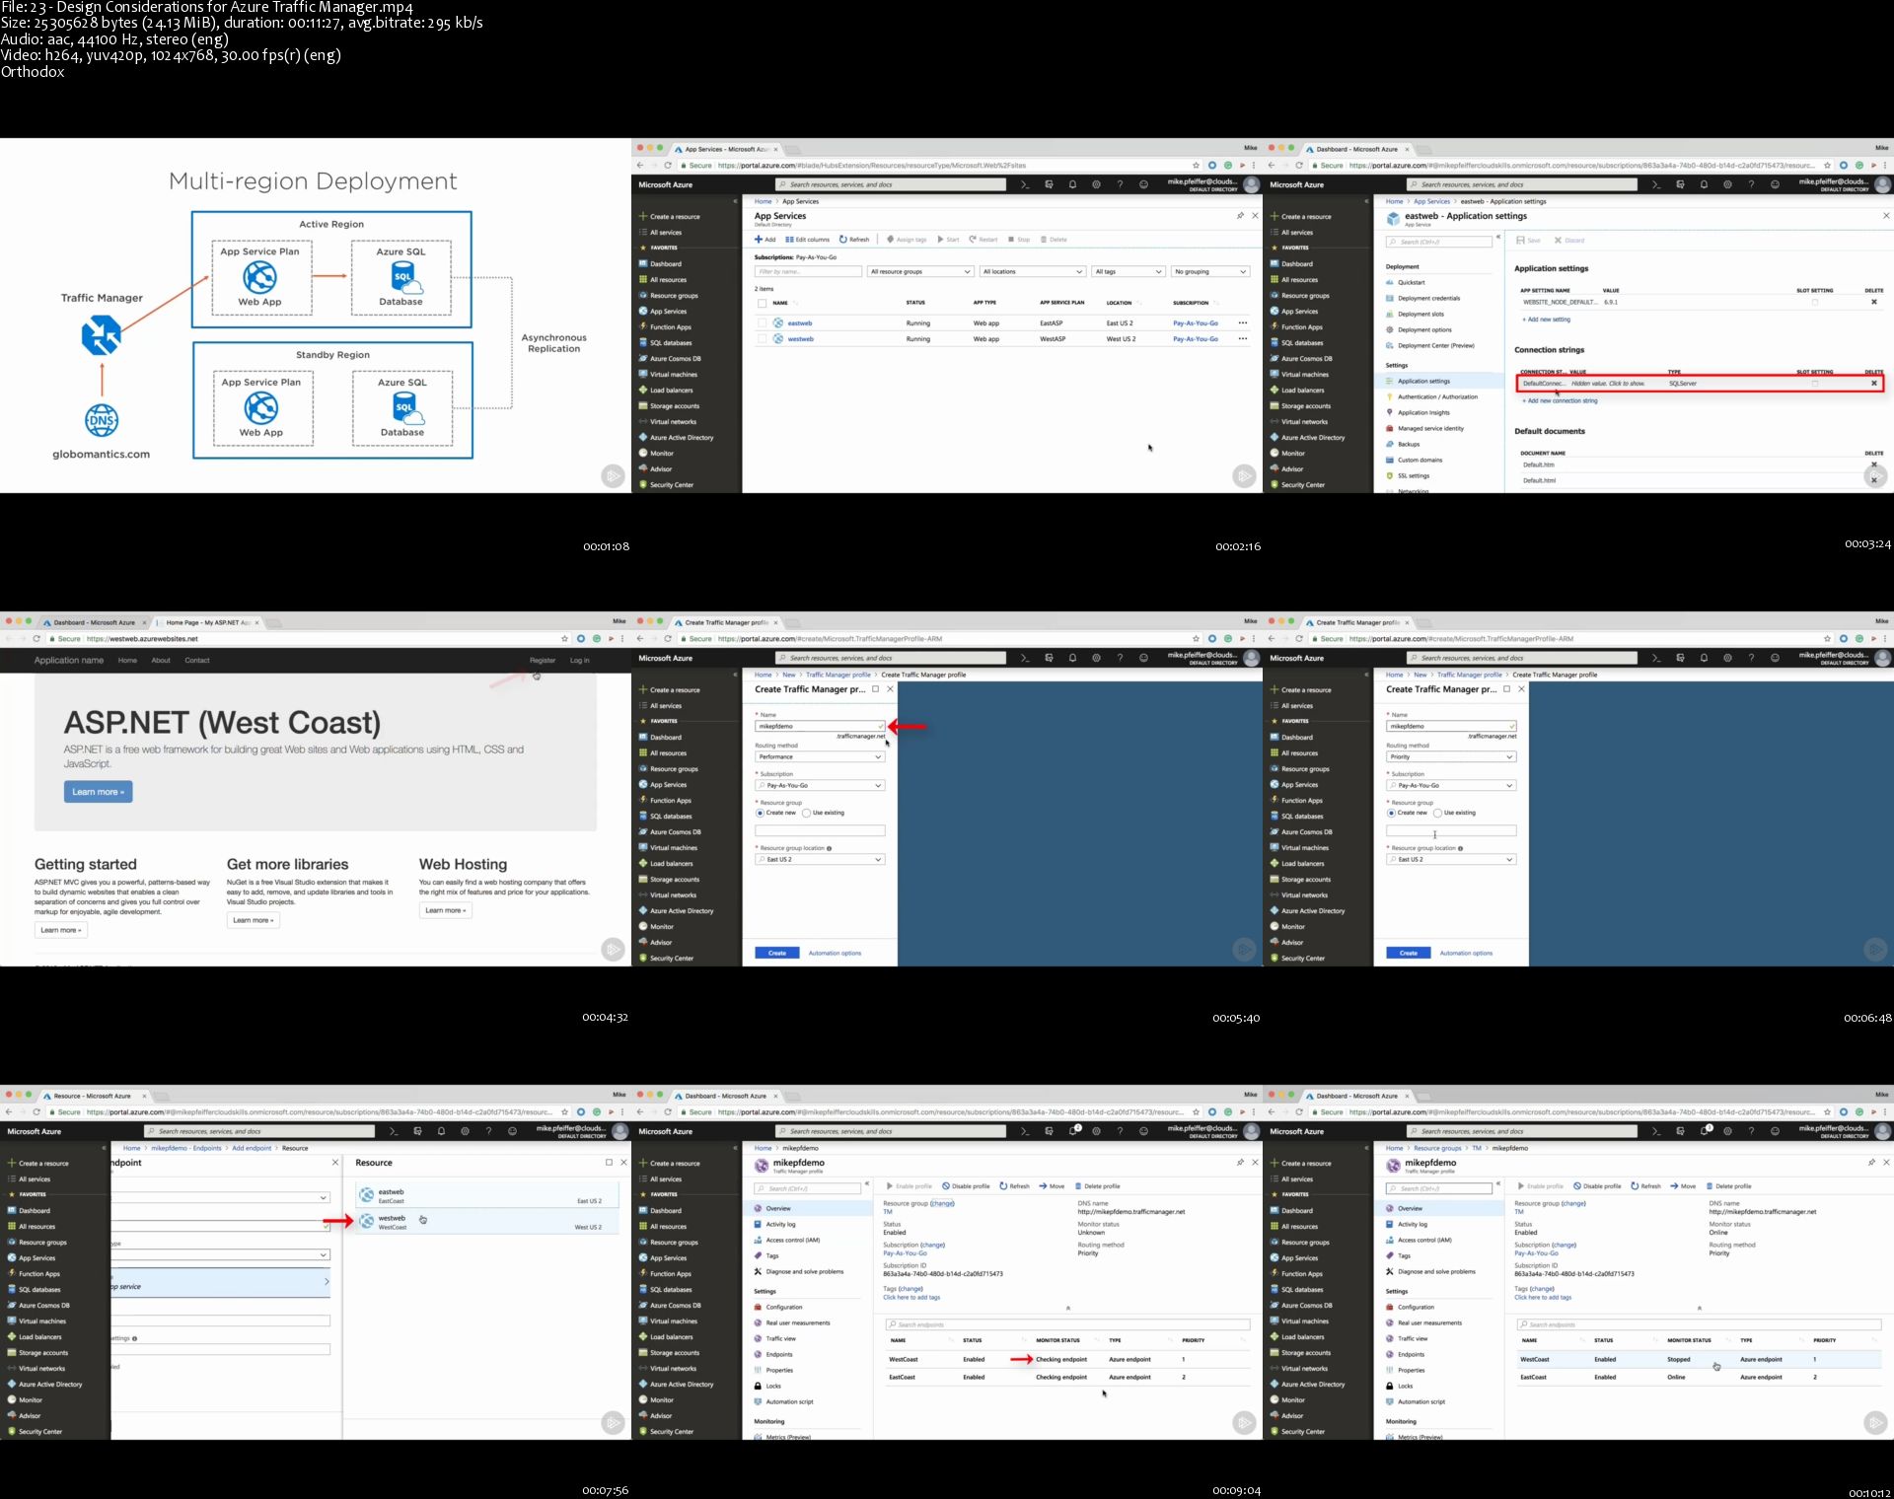Viewport: 1894px width, 1499px height.
Task: Click Create button in 00:05:40 frame
Action: pos(777,954)
